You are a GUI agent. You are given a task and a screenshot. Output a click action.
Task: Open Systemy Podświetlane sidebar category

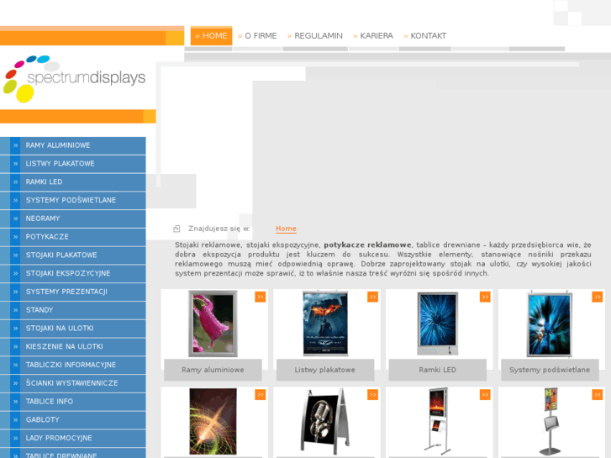click(x=73, y=200)
